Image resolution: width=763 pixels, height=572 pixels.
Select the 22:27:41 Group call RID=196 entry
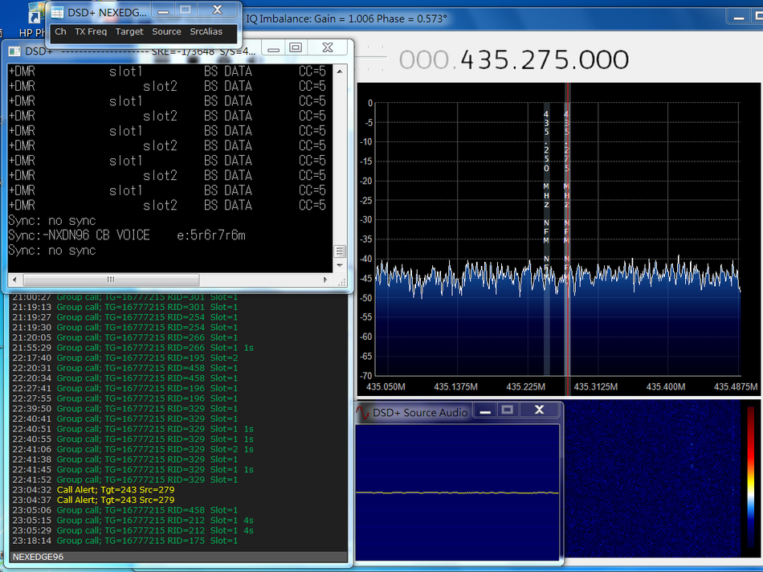coord(125,389)
